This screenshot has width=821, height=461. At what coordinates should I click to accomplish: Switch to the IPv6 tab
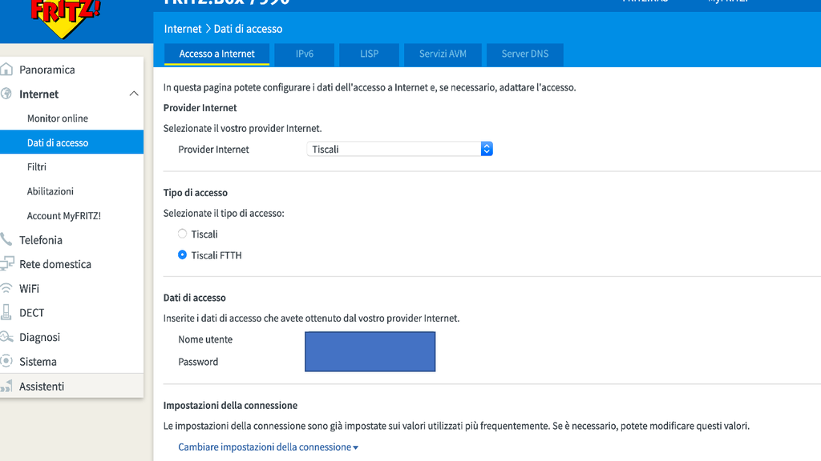click(304, 54)
